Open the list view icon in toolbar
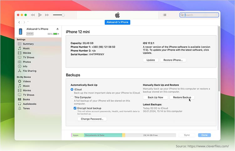This screenshot has height=151, width=235. coord(164,15)
